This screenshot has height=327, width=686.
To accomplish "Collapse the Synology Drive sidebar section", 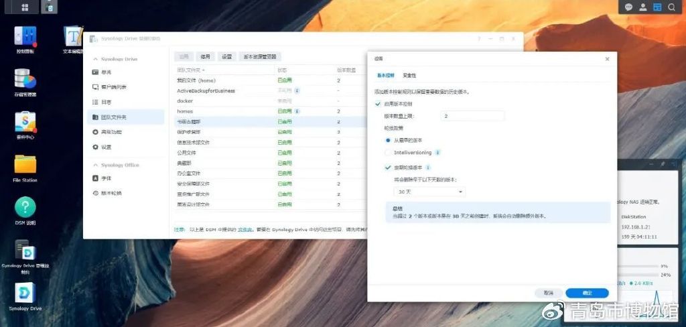I will coord(95,59).
